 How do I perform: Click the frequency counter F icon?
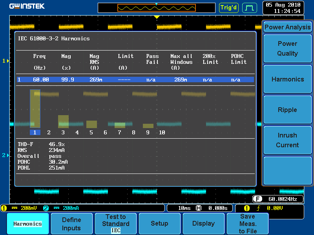point(257,199)
